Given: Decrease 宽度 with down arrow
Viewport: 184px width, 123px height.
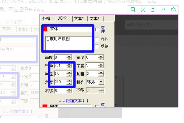Looking at the screenshot, I should pyautogui.click(x=101, y=59).
